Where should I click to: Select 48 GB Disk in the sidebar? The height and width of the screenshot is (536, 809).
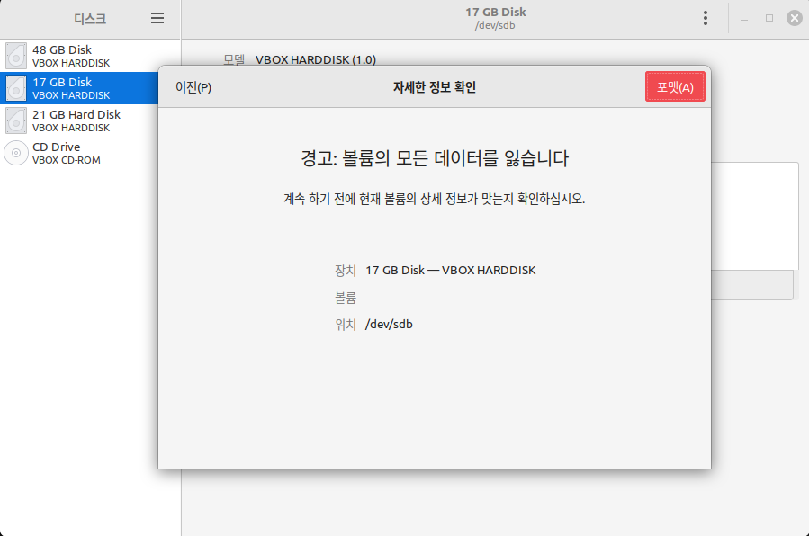tap(90, 56)
